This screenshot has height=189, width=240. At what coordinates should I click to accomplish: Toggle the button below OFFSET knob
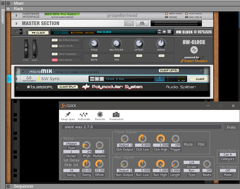pyautogui.click(x=139, y=56)
